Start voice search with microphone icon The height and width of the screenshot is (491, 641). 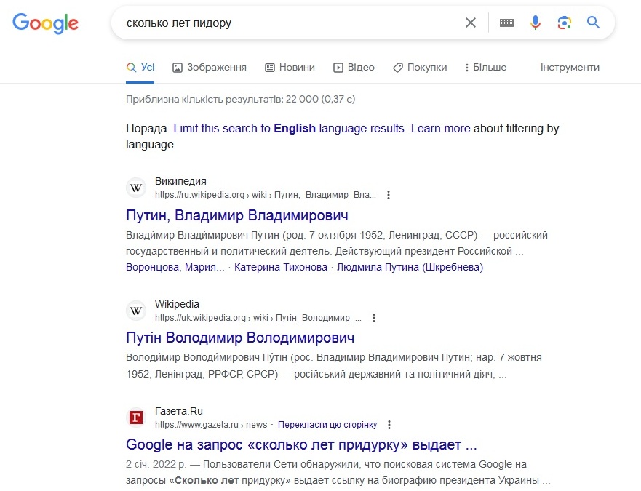point(536,23)
